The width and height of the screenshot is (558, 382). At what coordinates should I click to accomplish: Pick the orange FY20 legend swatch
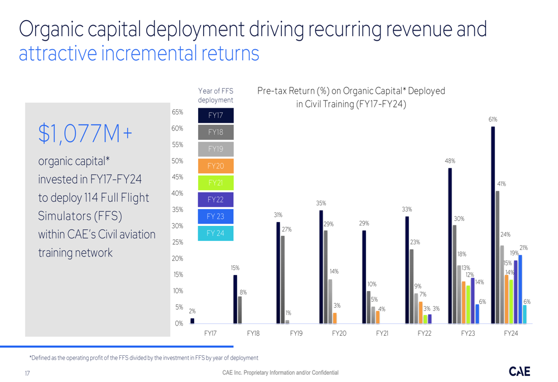(215, 166)
